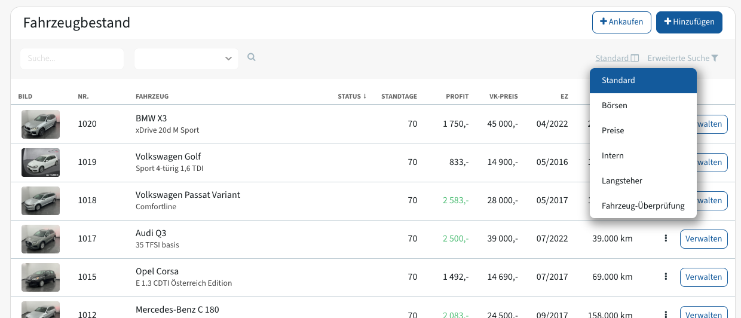Click the search magnifier icon
This screenshot has height=318, width=741.
(x=252, y=57)
